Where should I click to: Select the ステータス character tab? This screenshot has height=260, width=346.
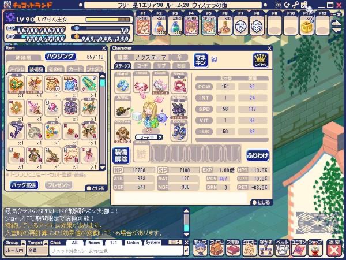point(123,66)
